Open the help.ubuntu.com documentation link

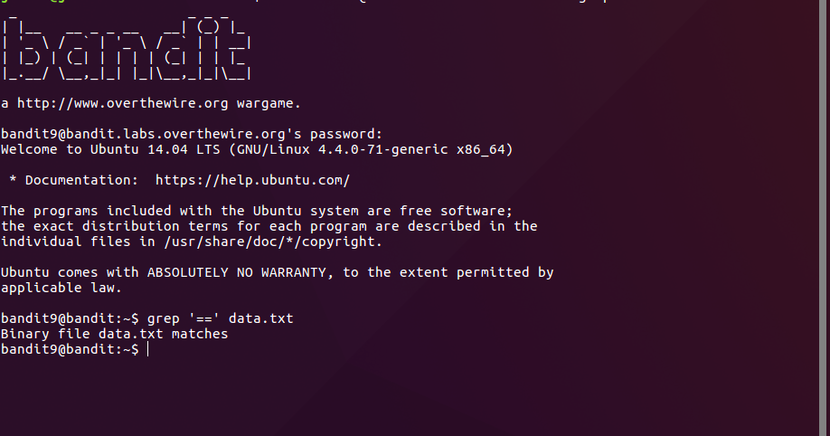tap(252, 180)
